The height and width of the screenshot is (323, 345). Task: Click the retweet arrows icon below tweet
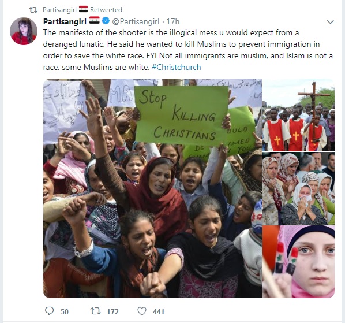[96, 311]
